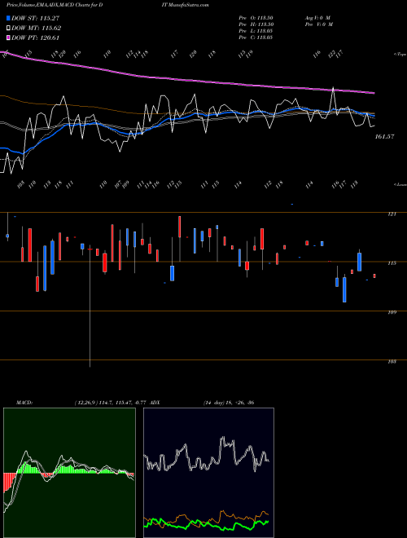
Task: Click the long-wick candle reaching 103
Action: coord(90,306)
